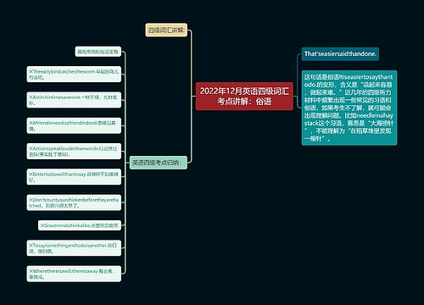This screenshot has width=424, height=305.
Task: Select the Theearlybirdcatchestheworm proverb node
Action: (x=74, y=75)
